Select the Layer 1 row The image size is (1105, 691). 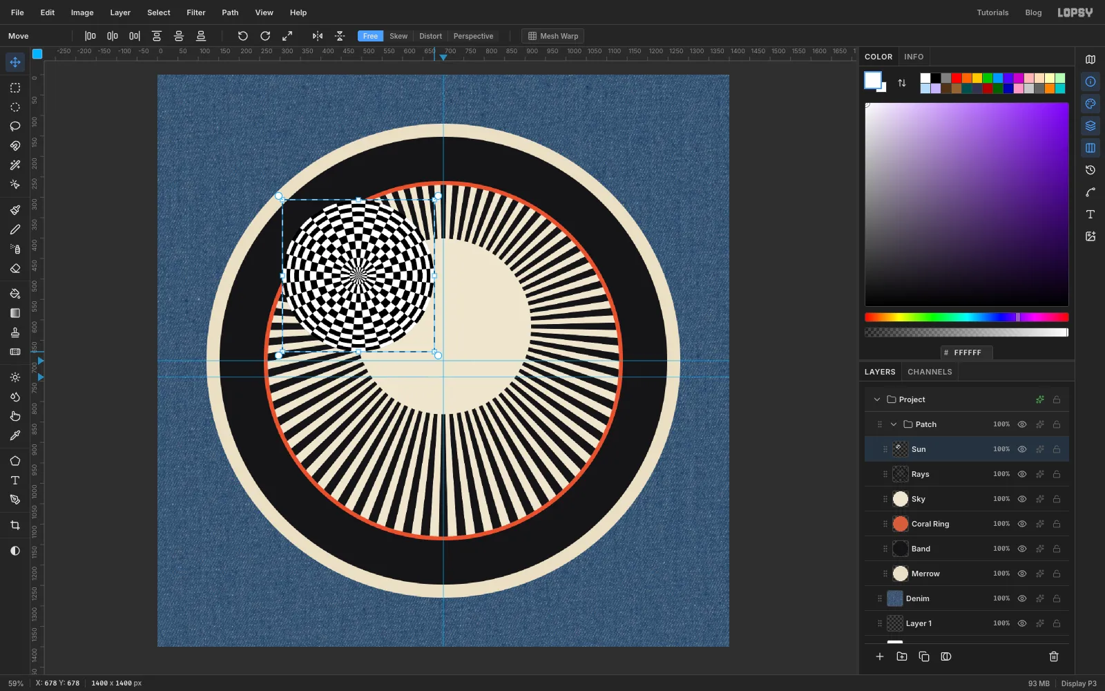click(x=967, y=623)
